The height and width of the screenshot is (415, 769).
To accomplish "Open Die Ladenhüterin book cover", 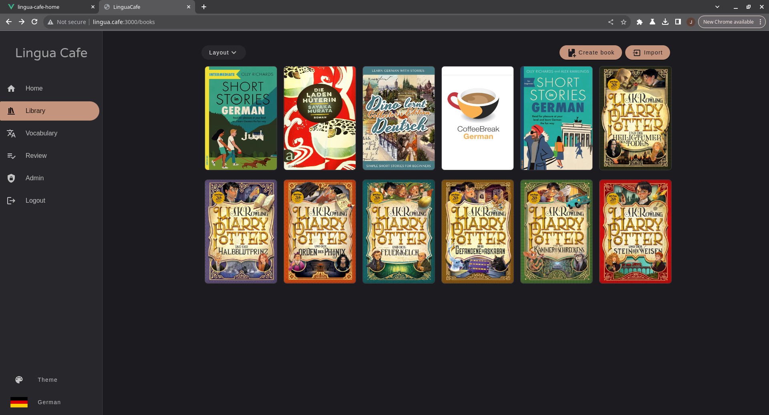I will [x=320, y=118].
